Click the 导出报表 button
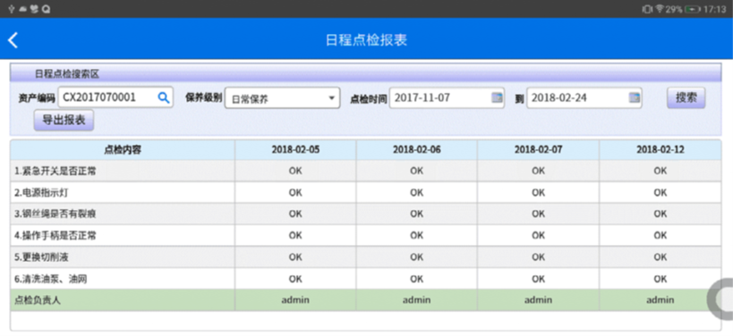The height and width of the screenshot is (336, 733). (64, 120)
